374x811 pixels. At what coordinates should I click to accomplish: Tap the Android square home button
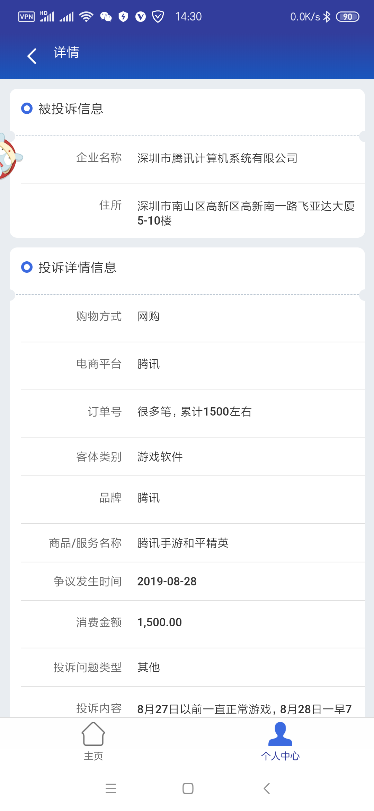pos(188,788)
